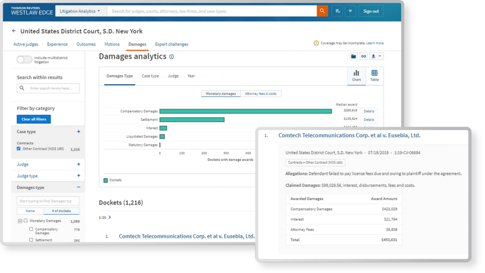Collapse the Damages type filter section

[78, 187]
